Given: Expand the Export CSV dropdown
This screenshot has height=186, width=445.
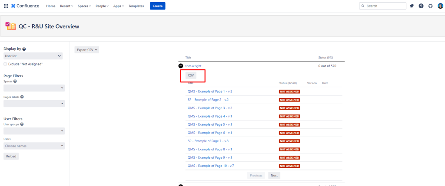Looking at the screenshot, I should pyautogui.click(x=86, y=50).
